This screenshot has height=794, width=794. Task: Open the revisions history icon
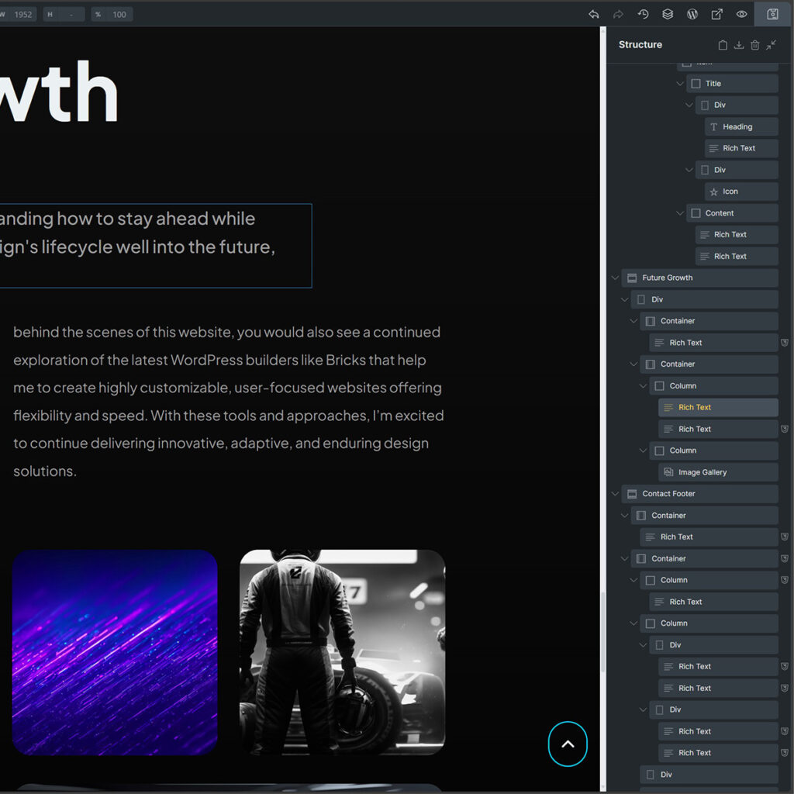coord(643,14)
